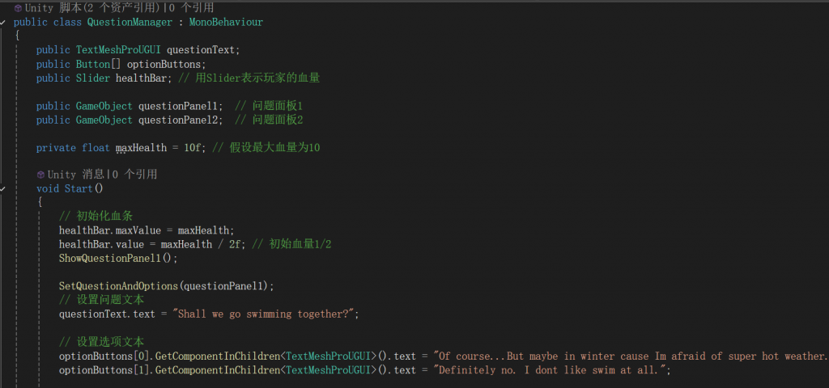
Task: Click the optionButtons[0] reference
Action: 104,356
